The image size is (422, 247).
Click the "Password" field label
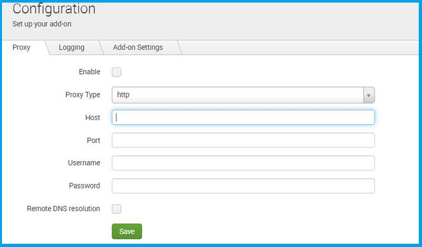84,186
